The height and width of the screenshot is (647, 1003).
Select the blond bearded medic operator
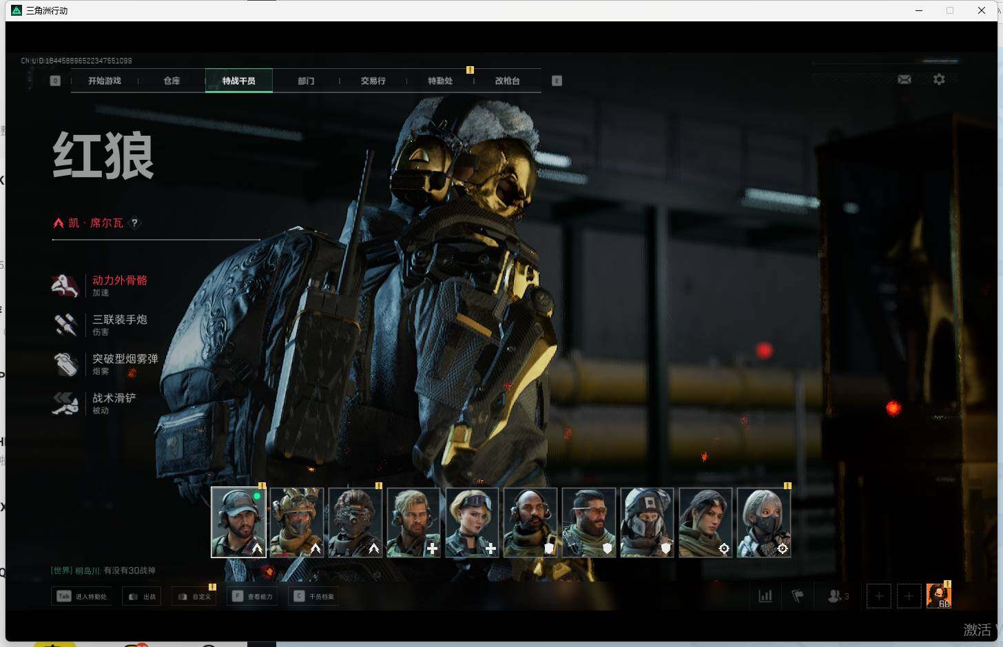click(413, 522)
